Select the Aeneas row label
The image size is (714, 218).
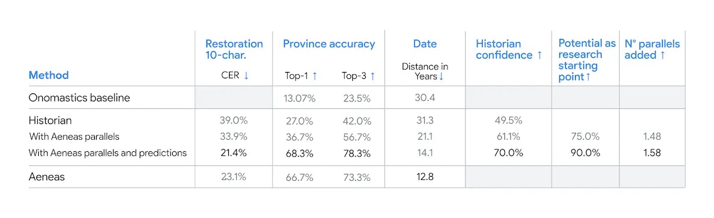pos(47,177)
